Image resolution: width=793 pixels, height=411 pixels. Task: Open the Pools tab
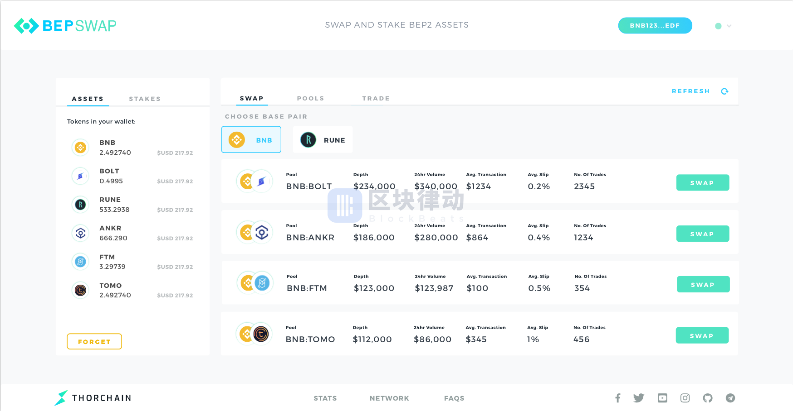click(x=310, y=98)
